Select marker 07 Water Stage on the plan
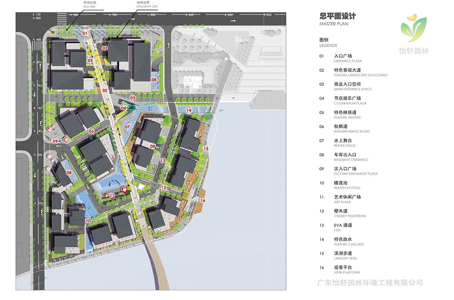The height and width of the screenshot is (300, 454). click(128, 126)
